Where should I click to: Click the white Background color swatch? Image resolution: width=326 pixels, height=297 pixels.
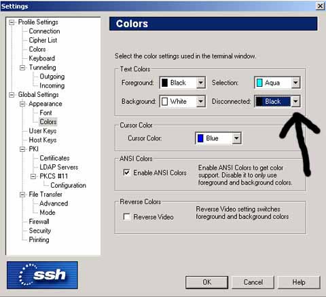click(x=164, y=102)
